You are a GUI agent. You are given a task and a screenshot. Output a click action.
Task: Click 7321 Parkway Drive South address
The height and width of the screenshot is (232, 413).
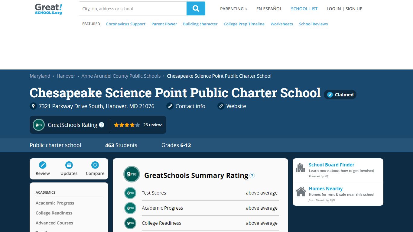tap(96, 106)
